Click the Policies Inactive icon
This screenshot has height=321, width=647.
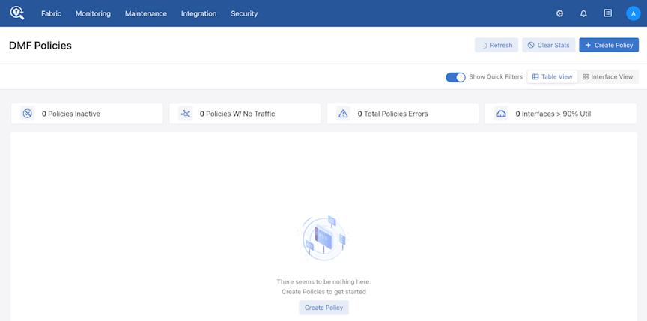click(28, 114)
